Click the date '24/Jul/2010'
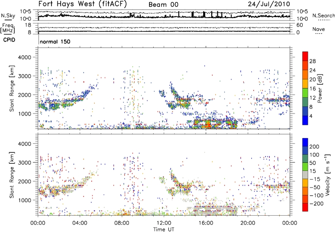Screen dimensions: 335x232 269,4
